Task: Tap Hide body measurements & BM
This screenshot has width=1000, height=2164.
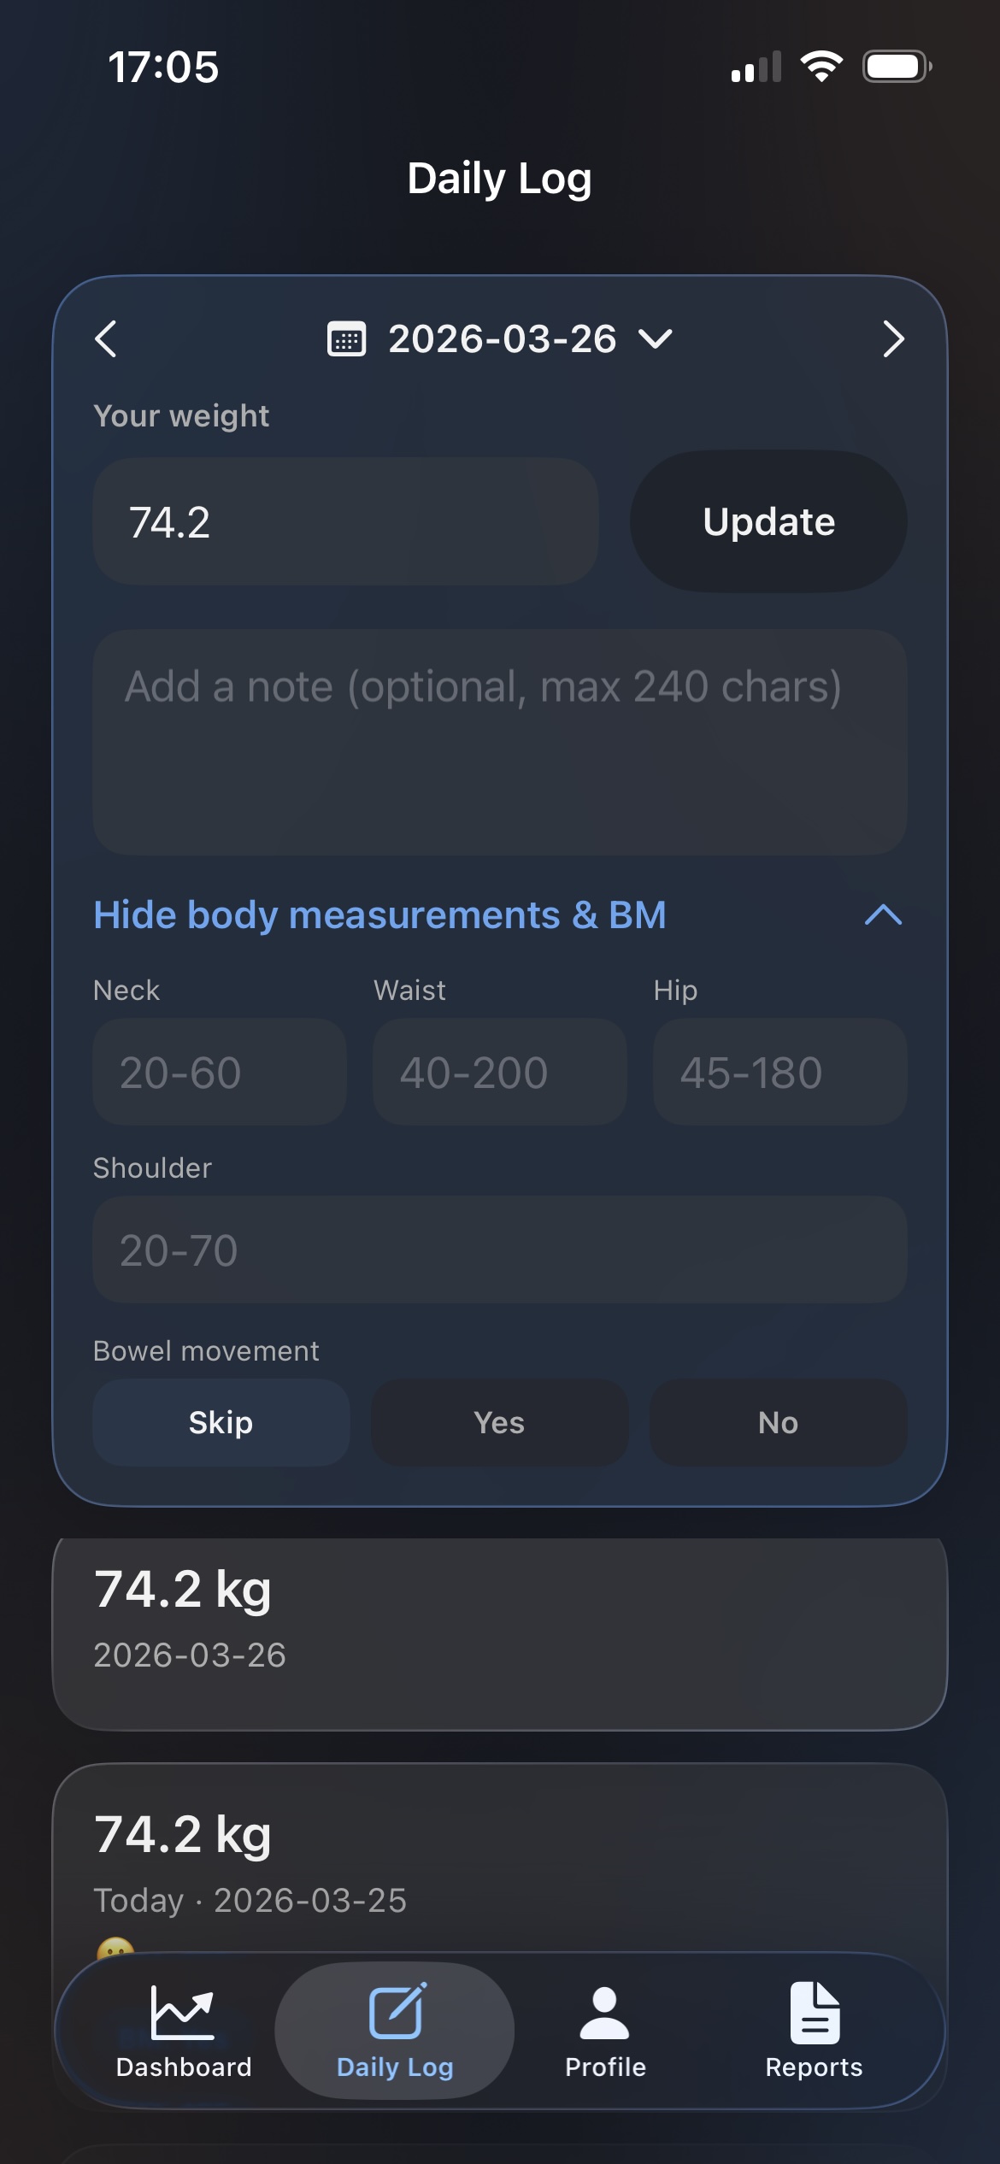Action: (379, 914)
